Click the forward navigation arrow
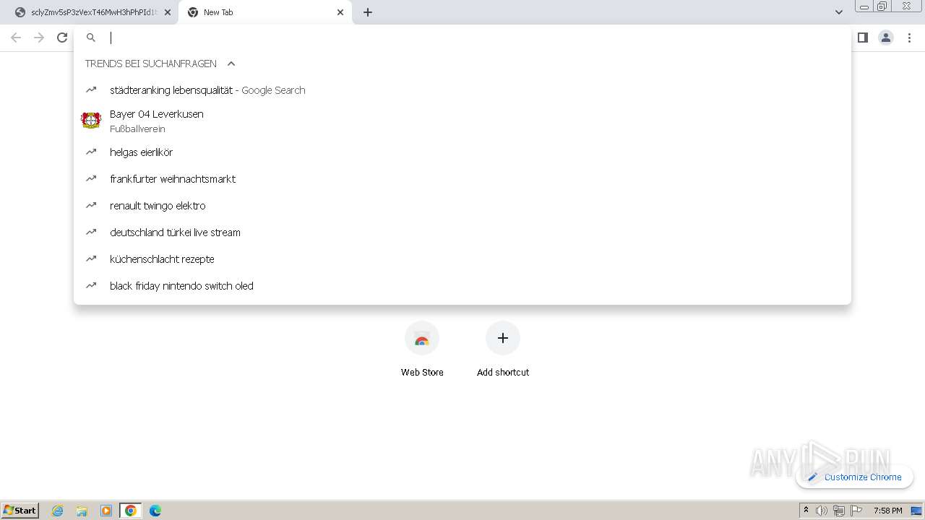Image resolution: width=925 pixels, height=520 pixels. tap(39, 38)
